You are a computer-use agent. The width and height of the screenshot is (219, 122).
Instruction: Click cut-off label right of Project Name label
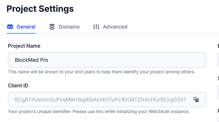point(218,46)
